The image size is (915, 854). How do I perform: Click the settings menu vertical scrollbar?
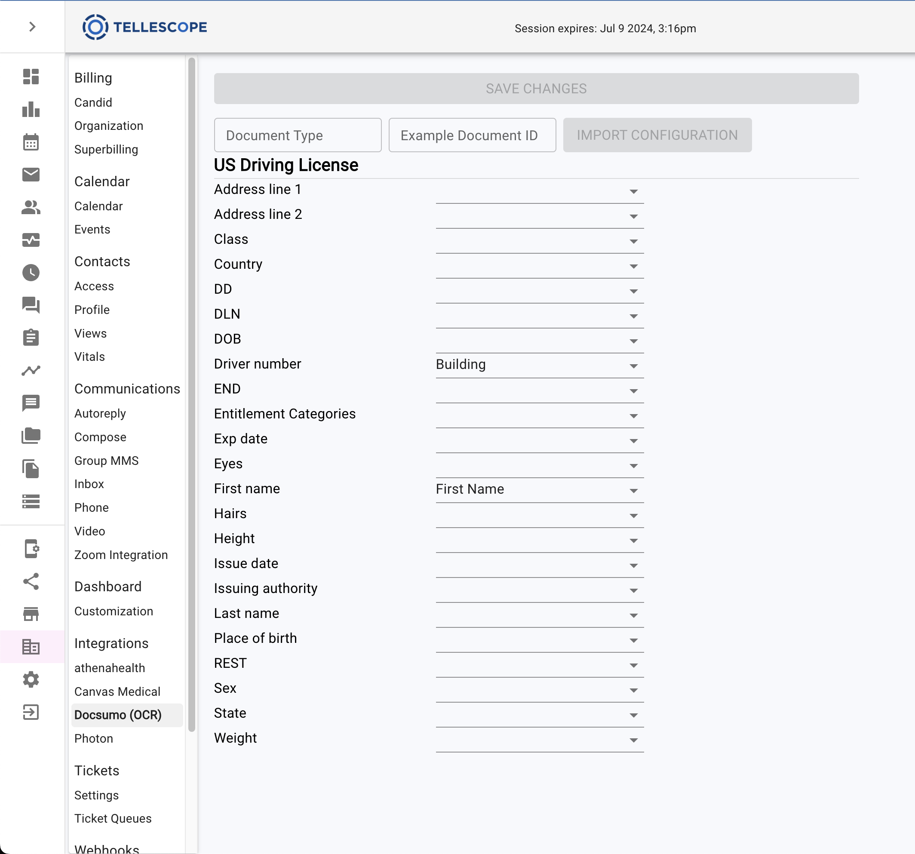192,394
